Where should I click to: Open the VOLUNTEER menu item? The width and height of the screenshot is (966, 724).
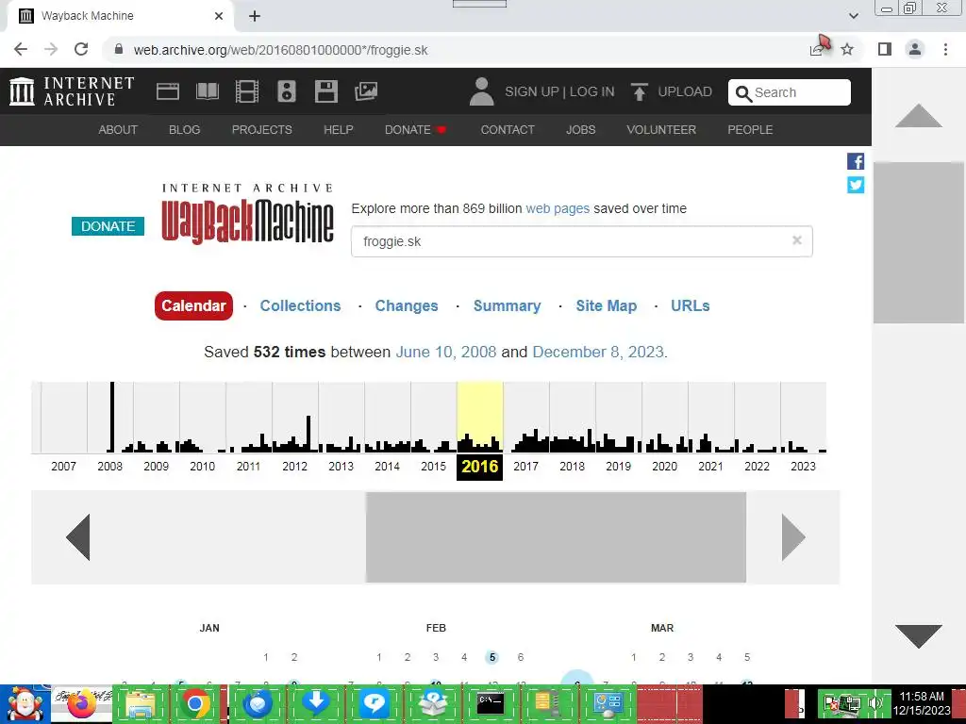661,130
